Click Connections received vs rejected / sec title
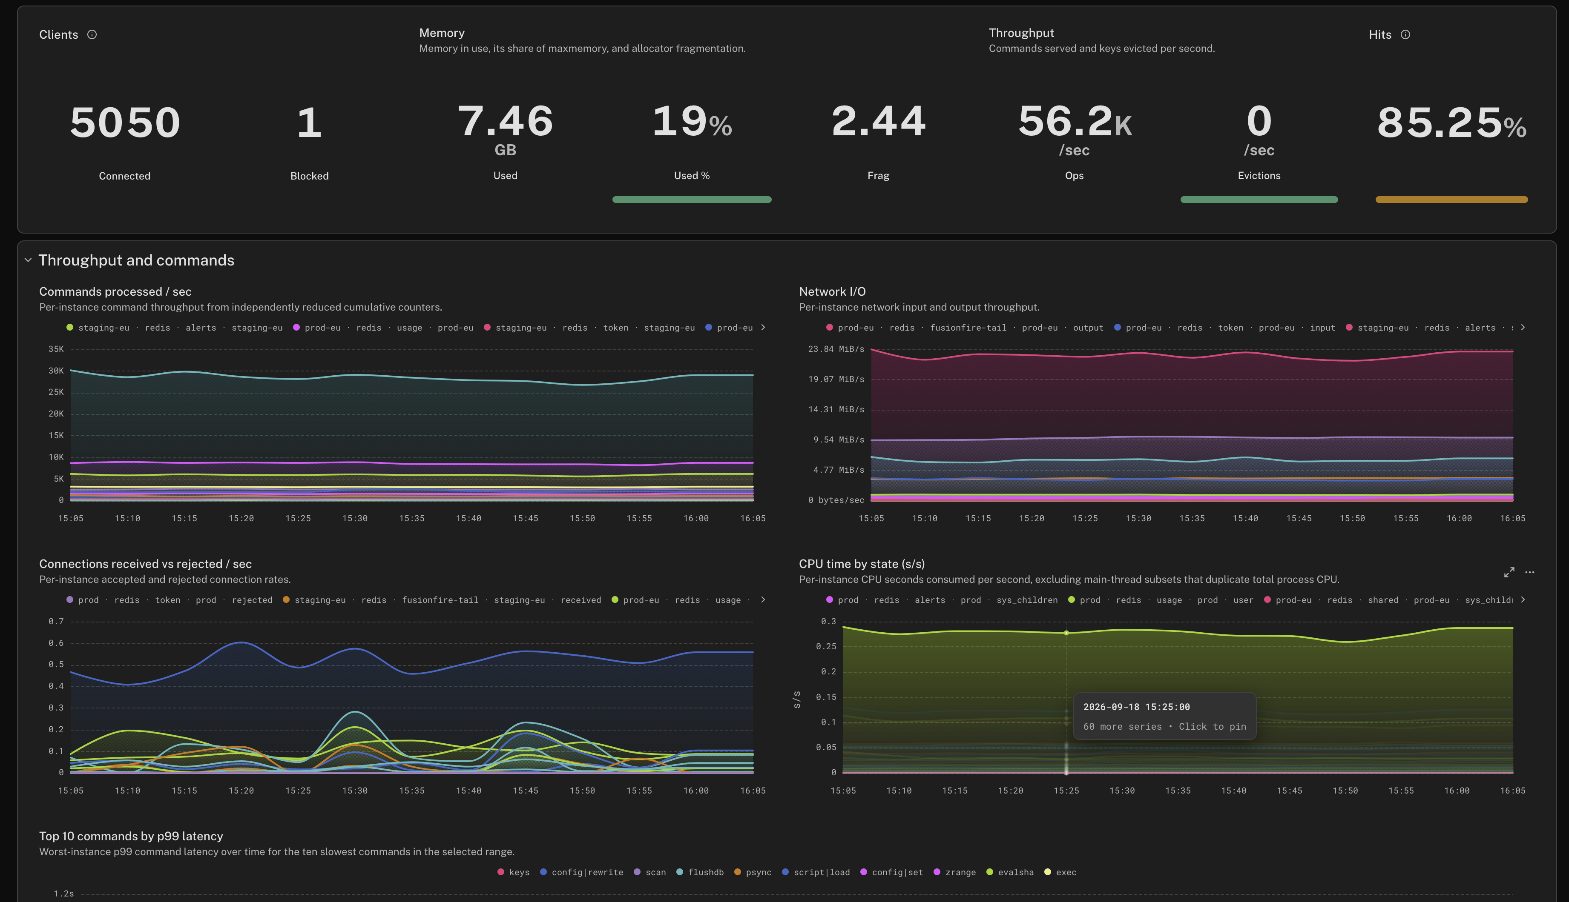 pyautogui.click(x=145, y=564)
